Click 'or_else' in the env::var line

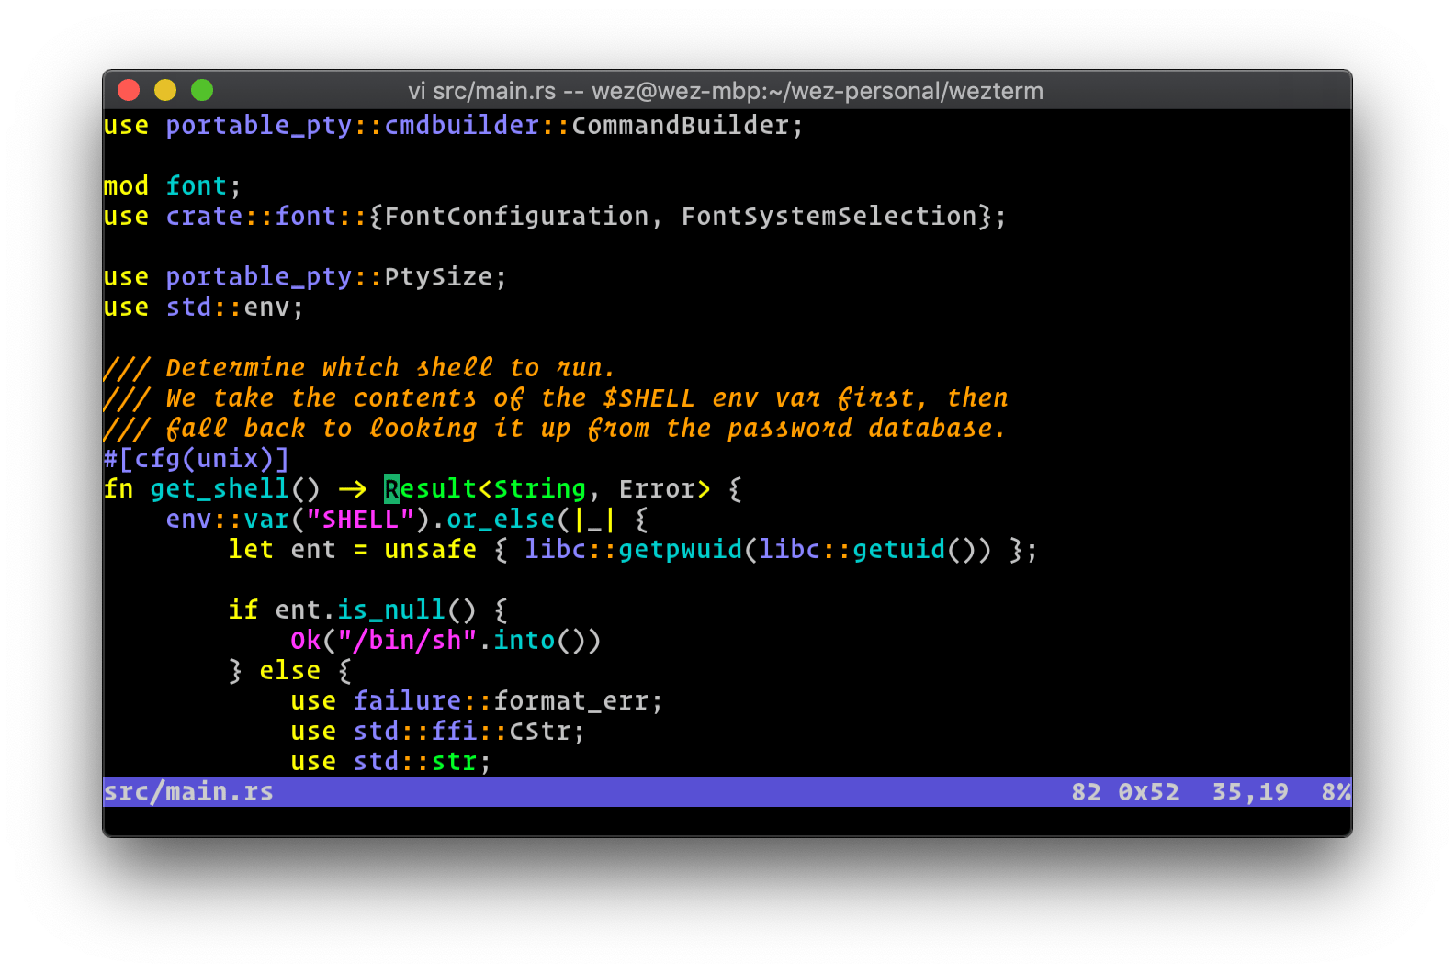[501, 519]
